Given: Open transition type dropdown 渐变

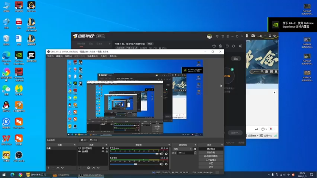Looking at the screenshot, I should tap(183, 149).
